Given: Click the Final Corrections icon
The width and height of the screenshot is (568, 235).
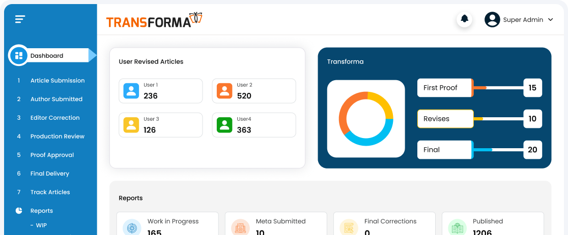Looking at the screenshot, I should pos(349,228).
